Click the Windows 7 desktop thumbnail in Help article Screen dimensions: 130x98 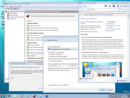[x=102, y=70]
